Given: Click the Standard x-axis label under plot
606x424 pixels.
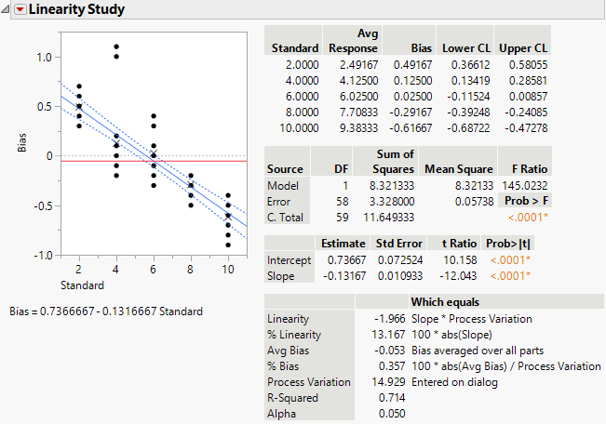Looking at the screenshot, I should click(x=82, y=284).
